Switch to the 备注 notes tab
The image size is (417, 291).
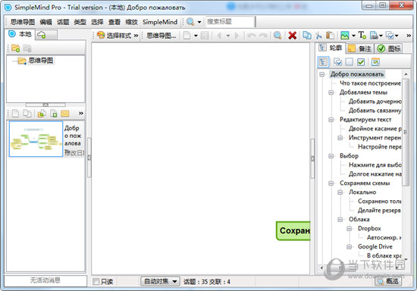[360, 48]
